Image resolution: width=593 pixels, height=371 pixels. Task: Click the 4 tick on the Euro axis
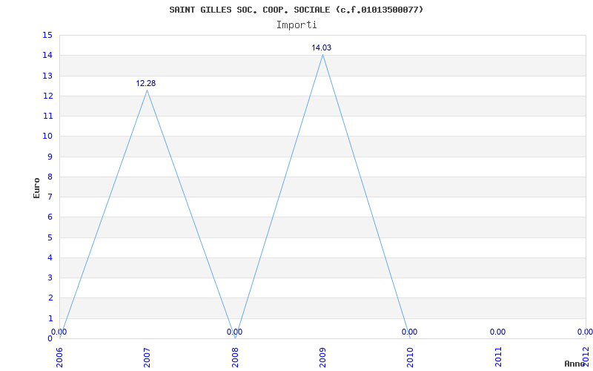tap(50, 257)
